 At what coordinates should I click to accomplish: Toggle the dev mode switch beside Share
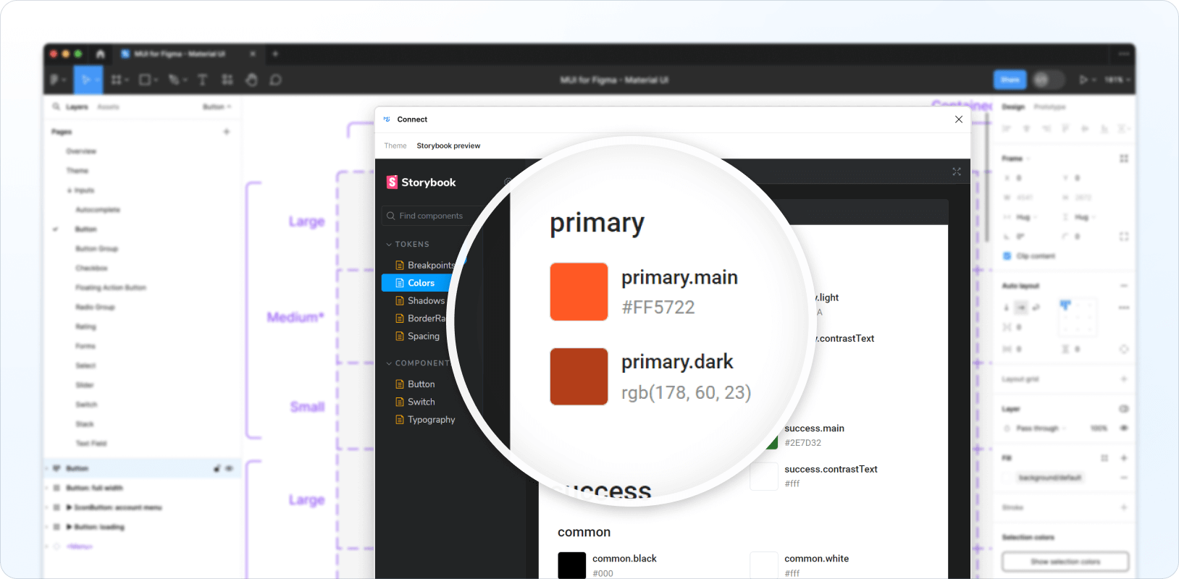click(x=1048, y=80)
